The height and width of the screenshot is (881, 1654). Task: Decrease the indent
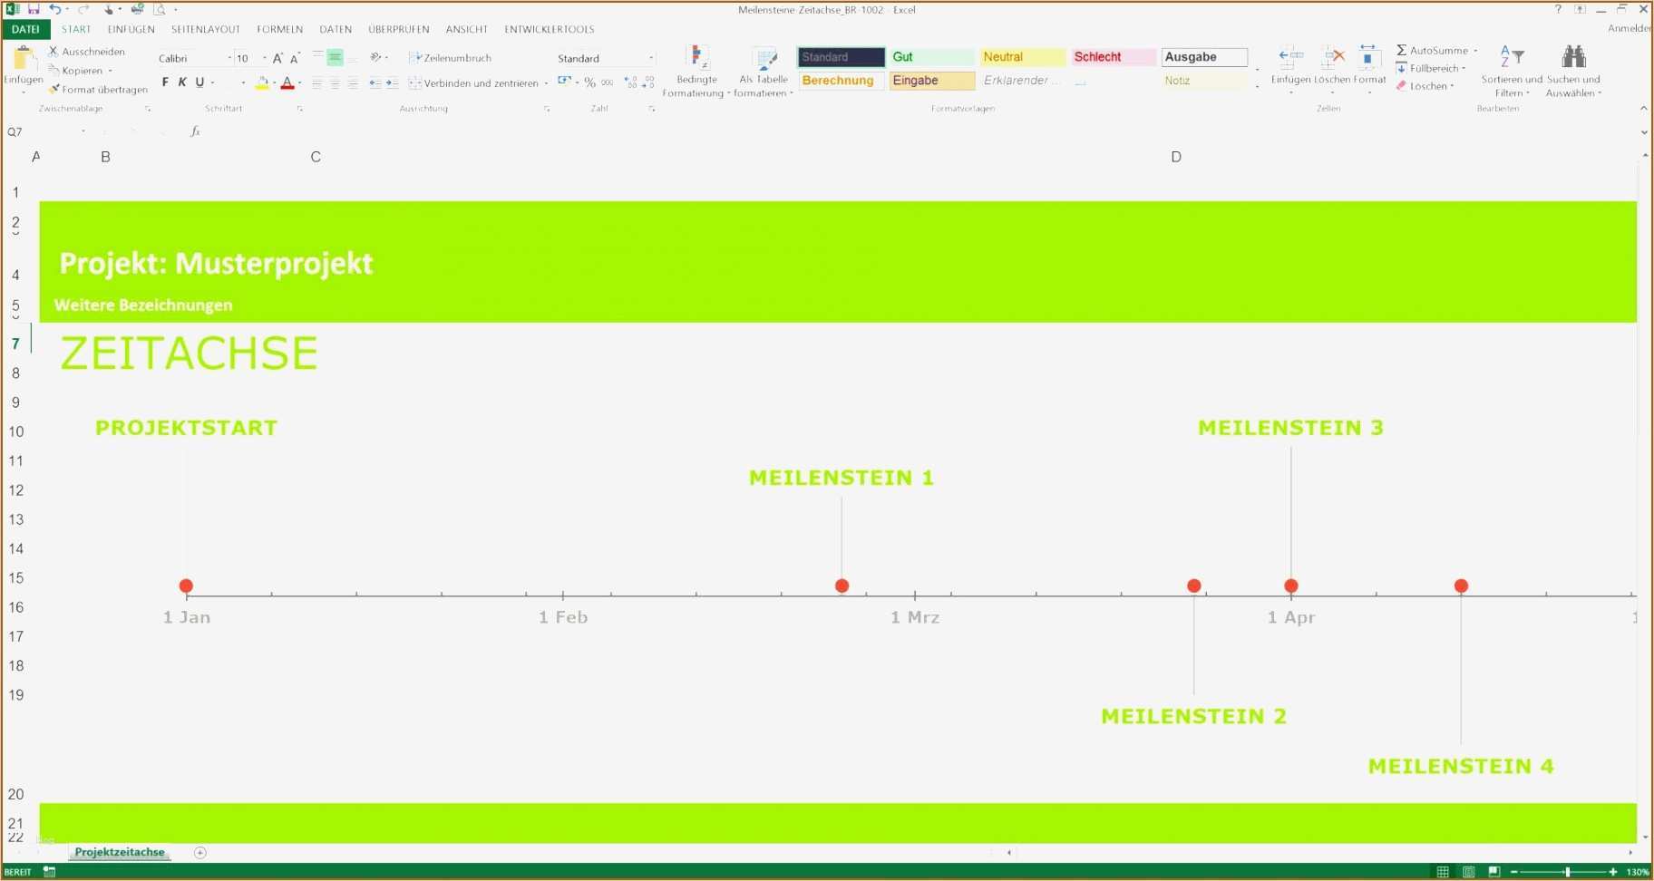point(375,82)
